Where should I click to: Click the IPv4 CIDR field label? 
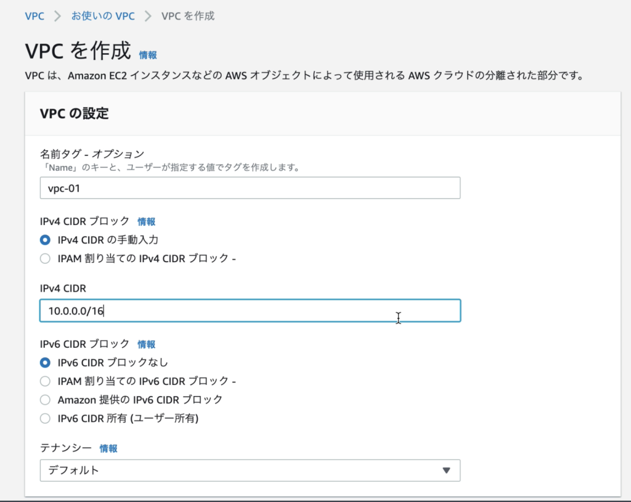click(63, 289)
